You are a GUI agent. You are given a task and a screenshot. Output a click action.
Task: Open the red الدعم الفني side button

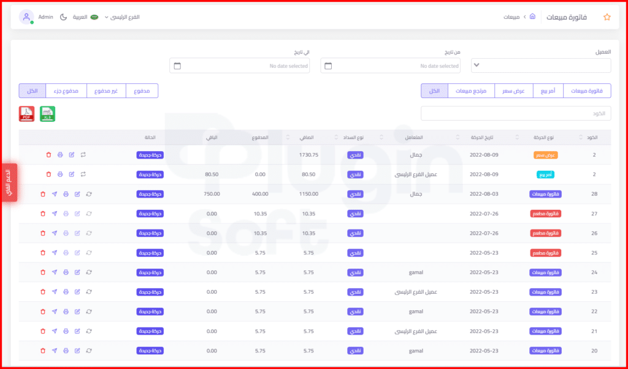pos(9,182)
